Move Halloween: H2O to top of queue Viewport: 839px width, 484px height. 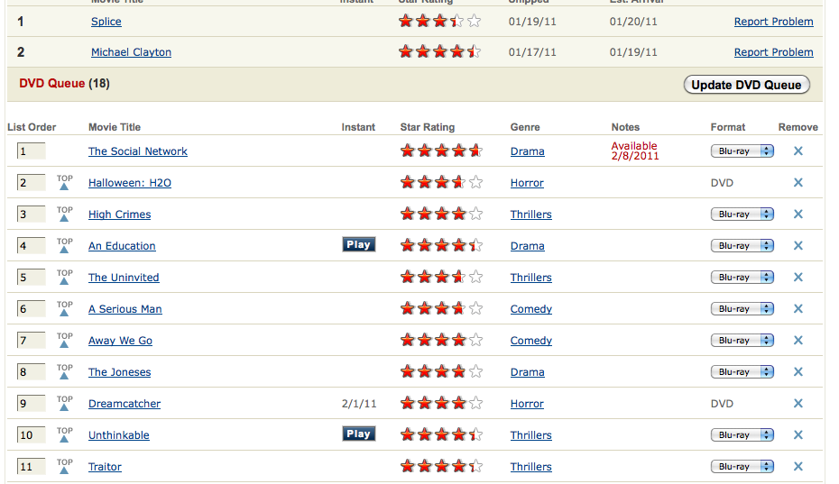pyautogui.click(x=65, y=182)
